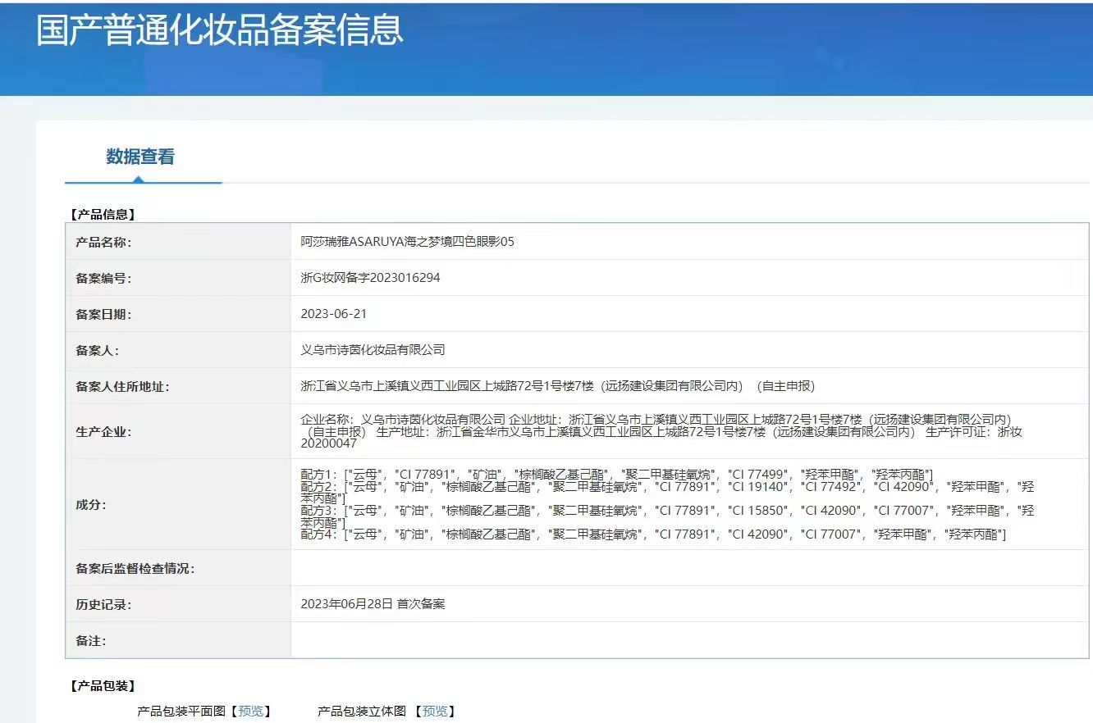Click the 产品包装平面图 label text
Screen dimensions: 1093x723
(181, 712)
